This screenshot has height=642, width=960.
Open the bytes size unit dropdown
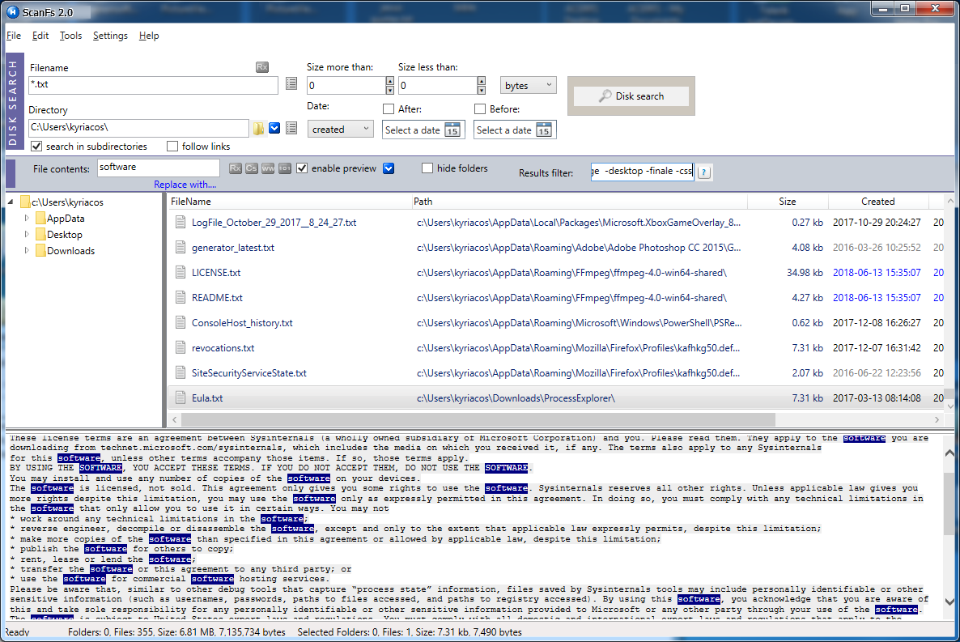[x=528, y=84]
